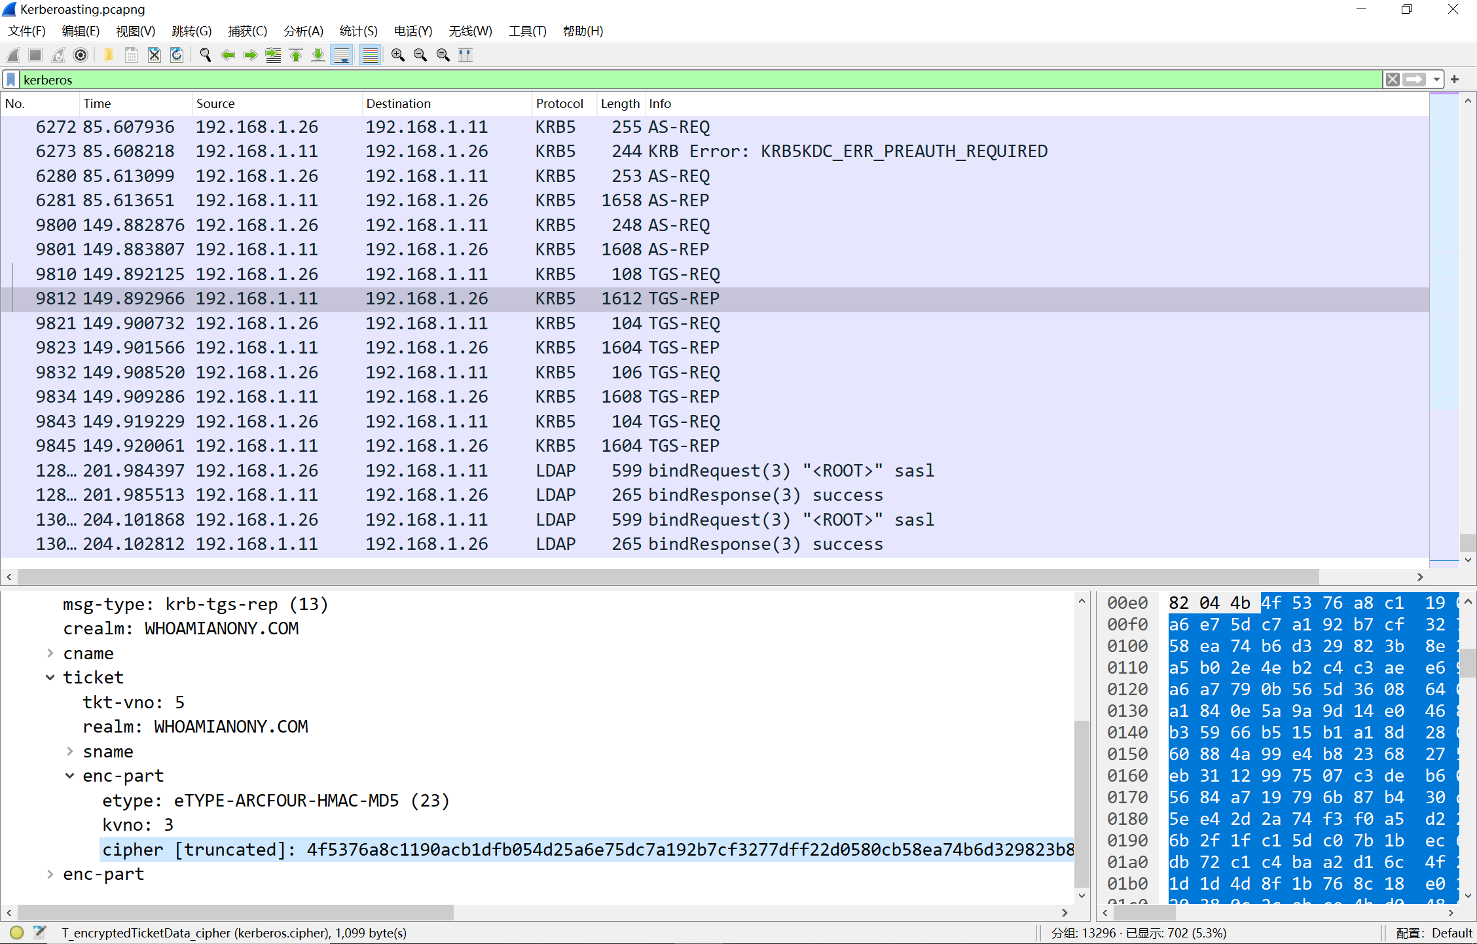The width and height of the screenshot is (1477, 944).
Task: Open the 文件(F) menu
Action: point(27,31)
